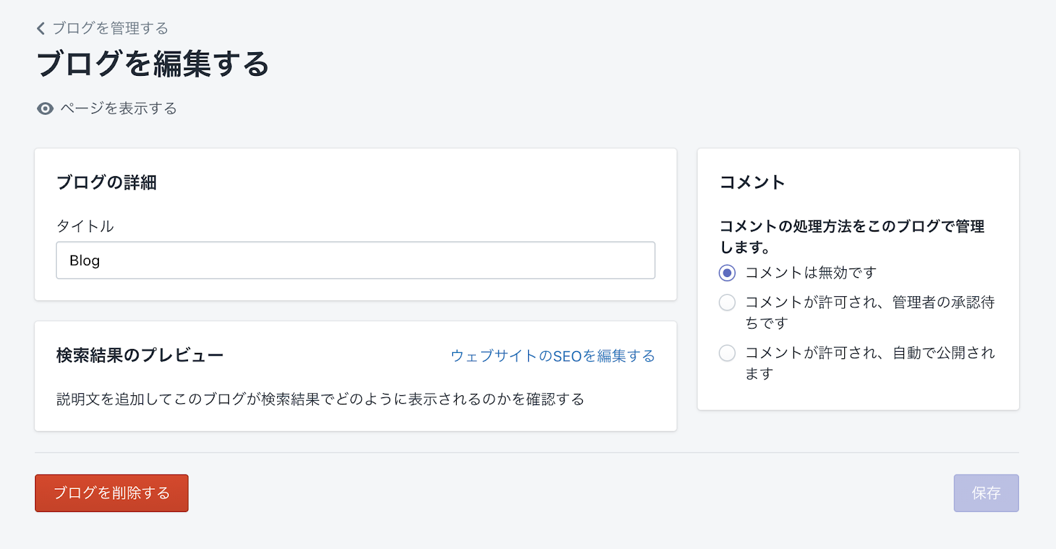Go back via ブログを管理する link text
1056x549 pixels.
coord(110,28)
